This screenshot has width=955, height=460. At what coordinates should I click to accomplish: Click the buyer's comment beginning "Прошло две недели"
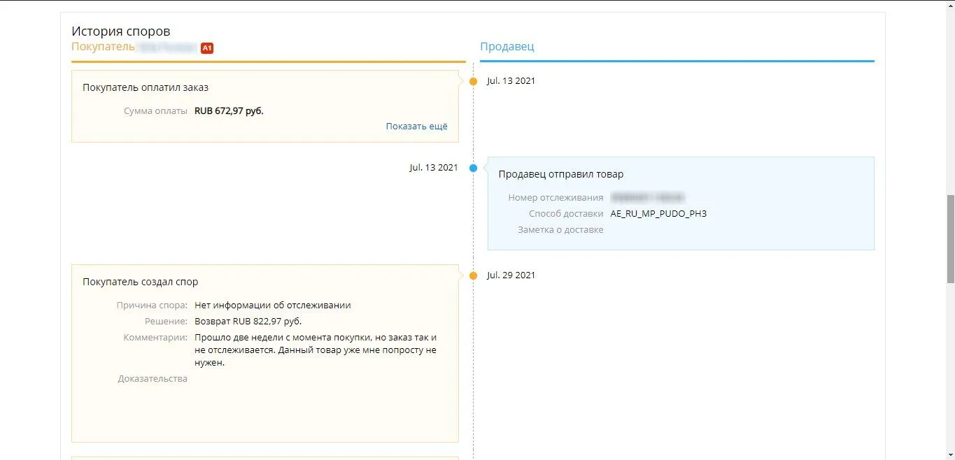[x=316, y=350]
